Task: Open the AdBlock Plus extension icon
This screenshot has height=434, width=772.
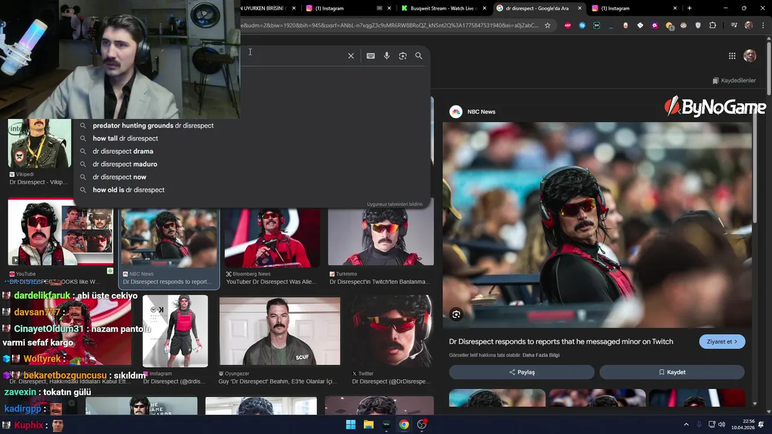Action: pyautogui.click(x=568, y=25)
